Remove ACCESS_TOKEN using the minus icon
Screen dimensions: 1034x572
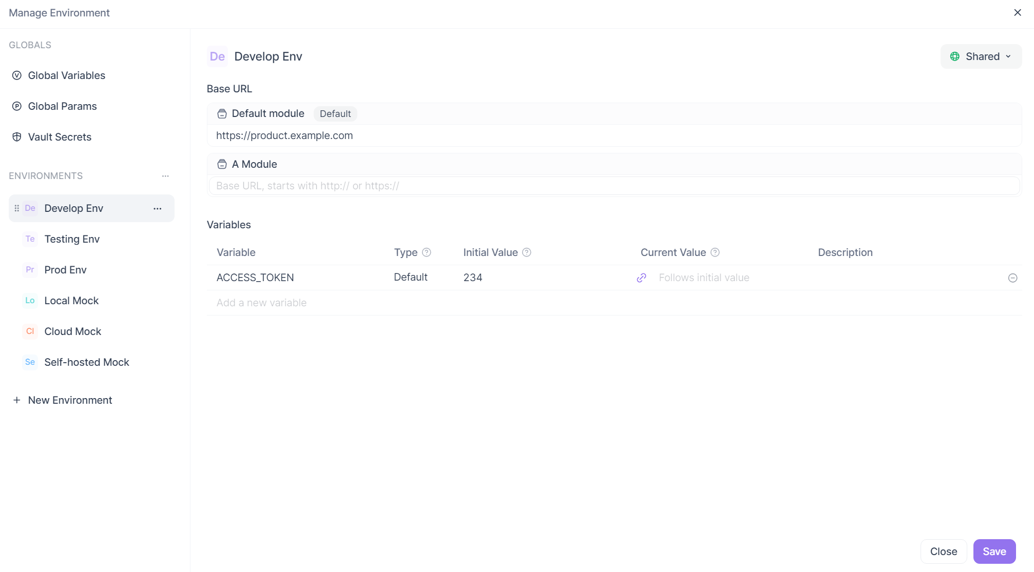coord(1013,278)
